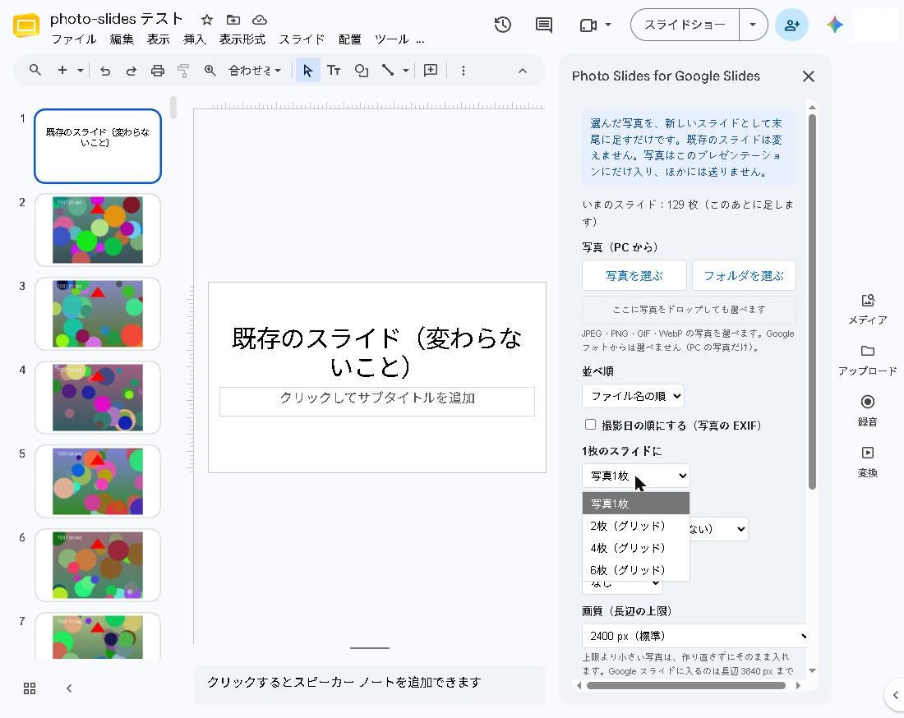Viewport: 904px width, 718px height.
Task: Select the 6枚（グリッド） option
Action: [x=635, y=570]
